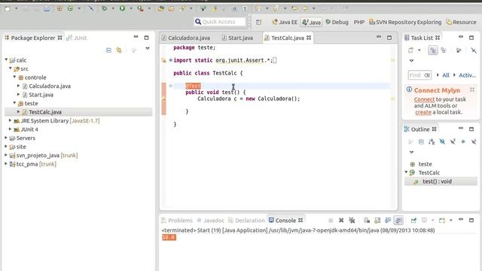Toggle Scroll Lock in Console
The height and width of the screenshot is (271, 482).
coord(377,221)
